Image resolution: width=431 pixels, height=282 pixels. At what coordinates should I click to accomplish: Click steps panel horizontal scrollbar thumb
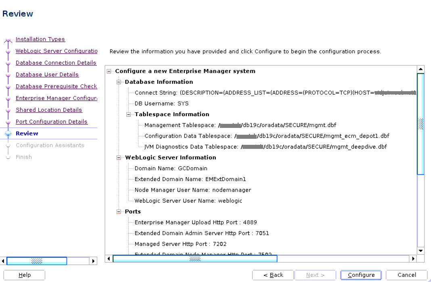(x=37, y=261)
